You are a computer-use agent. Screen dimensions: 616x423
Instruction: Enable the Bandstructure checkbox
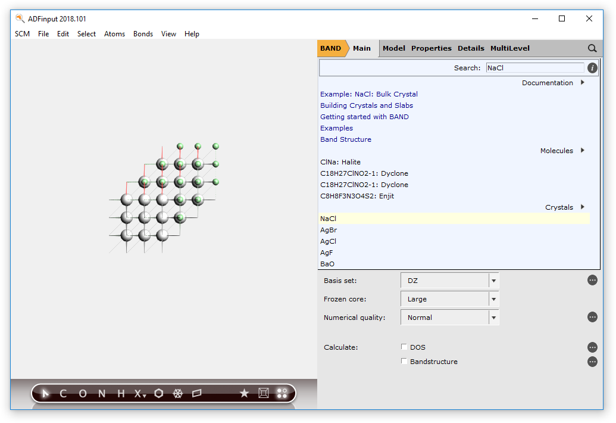404,361
